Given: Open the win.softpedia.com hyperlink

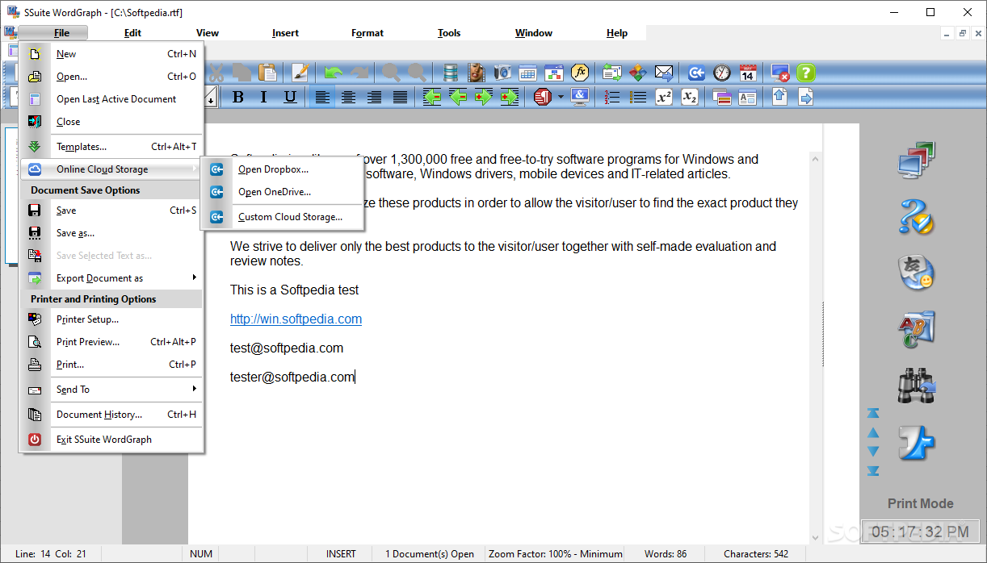Looking at the screenshot, I should pyautogui.click(x=296, y=319).
